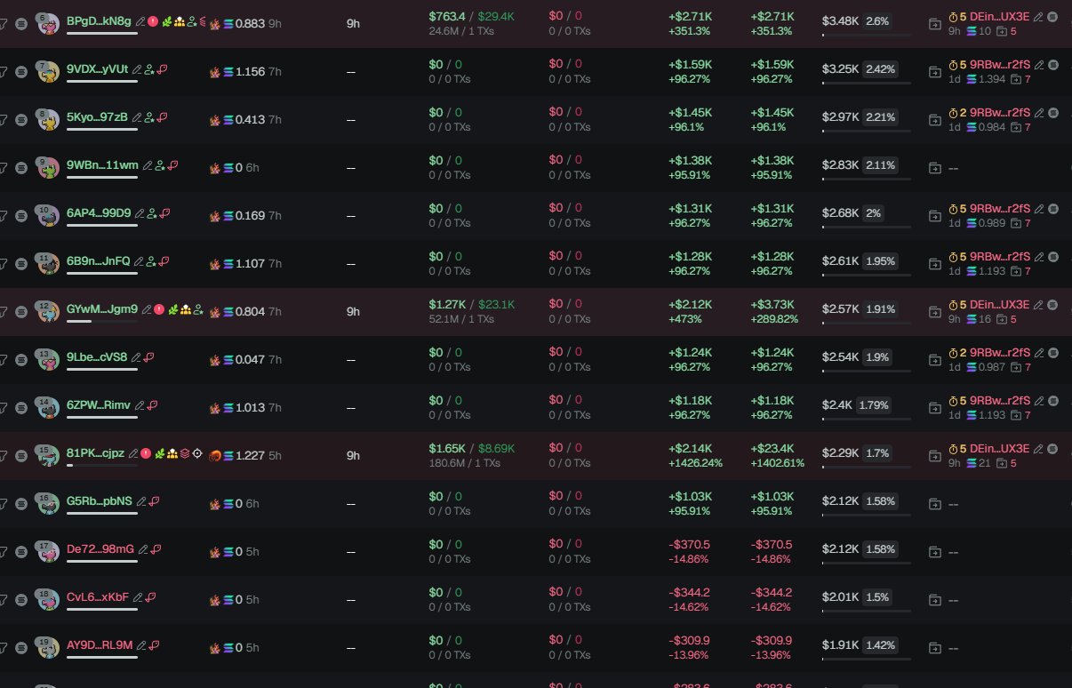The image size is (1072, 688).
Task: Open funding wallet 9RBw...r2fS on the 6ZPW...Rimv row
Action: (999, 400)
